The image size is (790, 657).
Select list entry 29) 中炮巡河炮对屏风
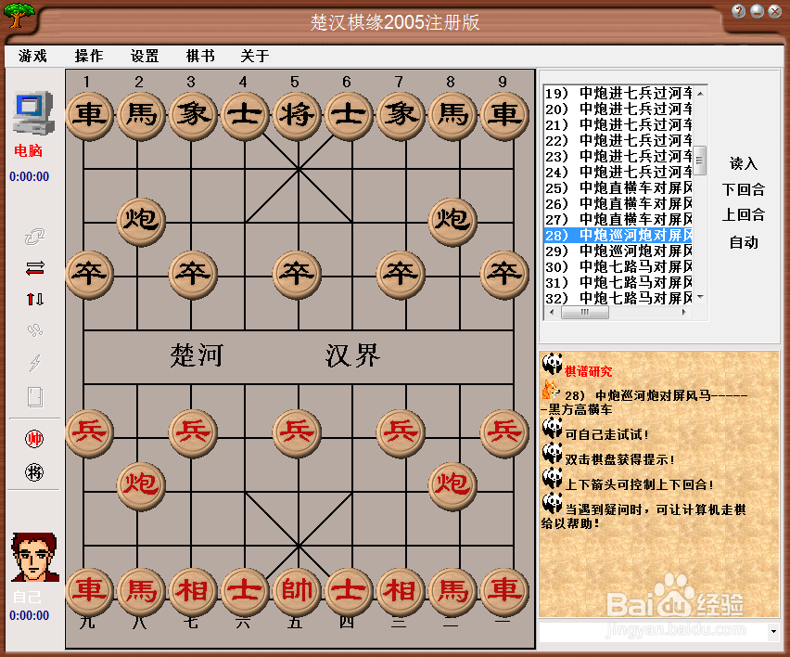pyautogui.click(x=618, y=251)
